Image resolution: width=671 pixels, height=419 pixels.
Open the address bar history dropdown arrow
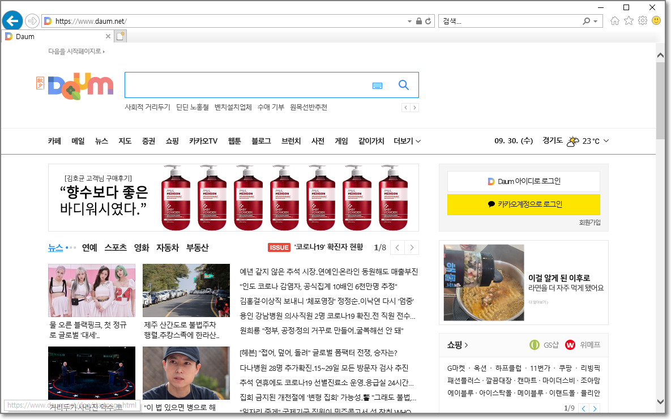409,21
